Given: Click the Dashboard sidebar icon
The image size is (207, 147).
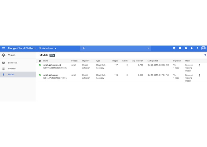Looking at the screenshot, I should tap(4, 63).
